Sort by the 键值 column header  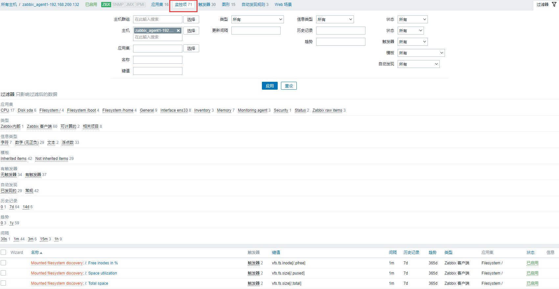276,253
